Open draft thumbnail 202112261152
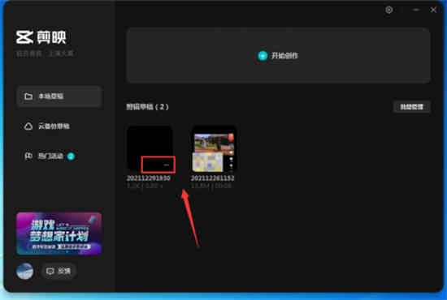 click(x=214, y=149)
